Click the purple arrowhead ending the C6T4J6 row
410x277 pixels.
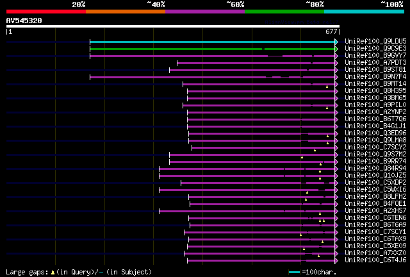tap(336, 261)
